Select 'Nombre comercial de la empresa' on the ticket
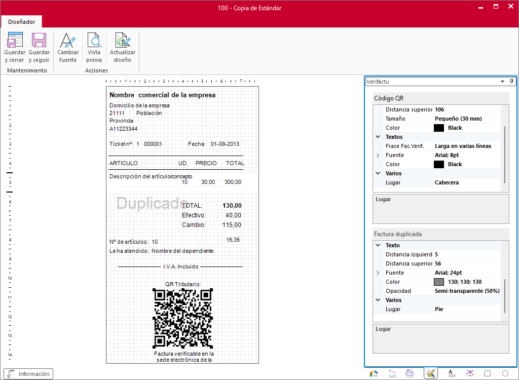519x380 pixels. (163, 95)
